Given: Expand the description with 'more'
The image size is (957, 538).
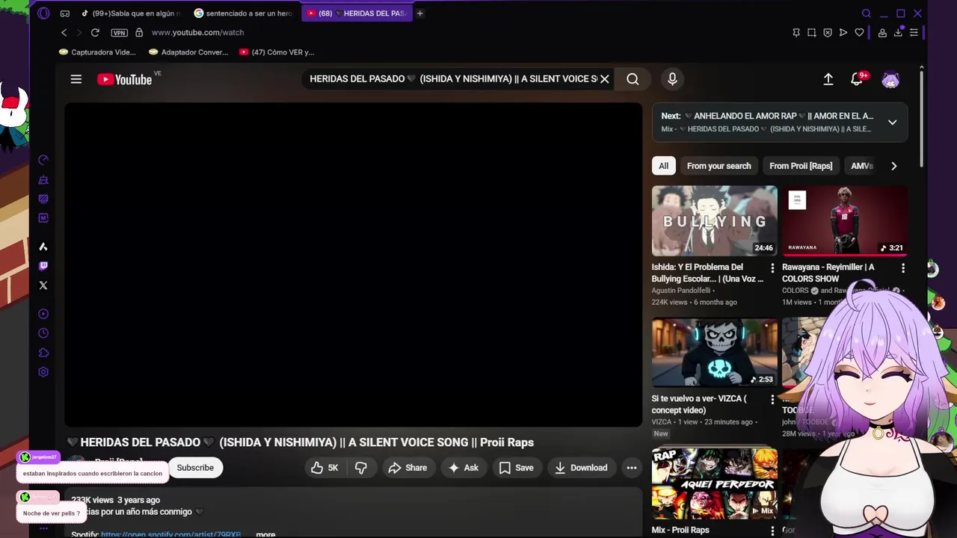Looking at the screenshot, I should pyautogui.click(x=265, y=534).
